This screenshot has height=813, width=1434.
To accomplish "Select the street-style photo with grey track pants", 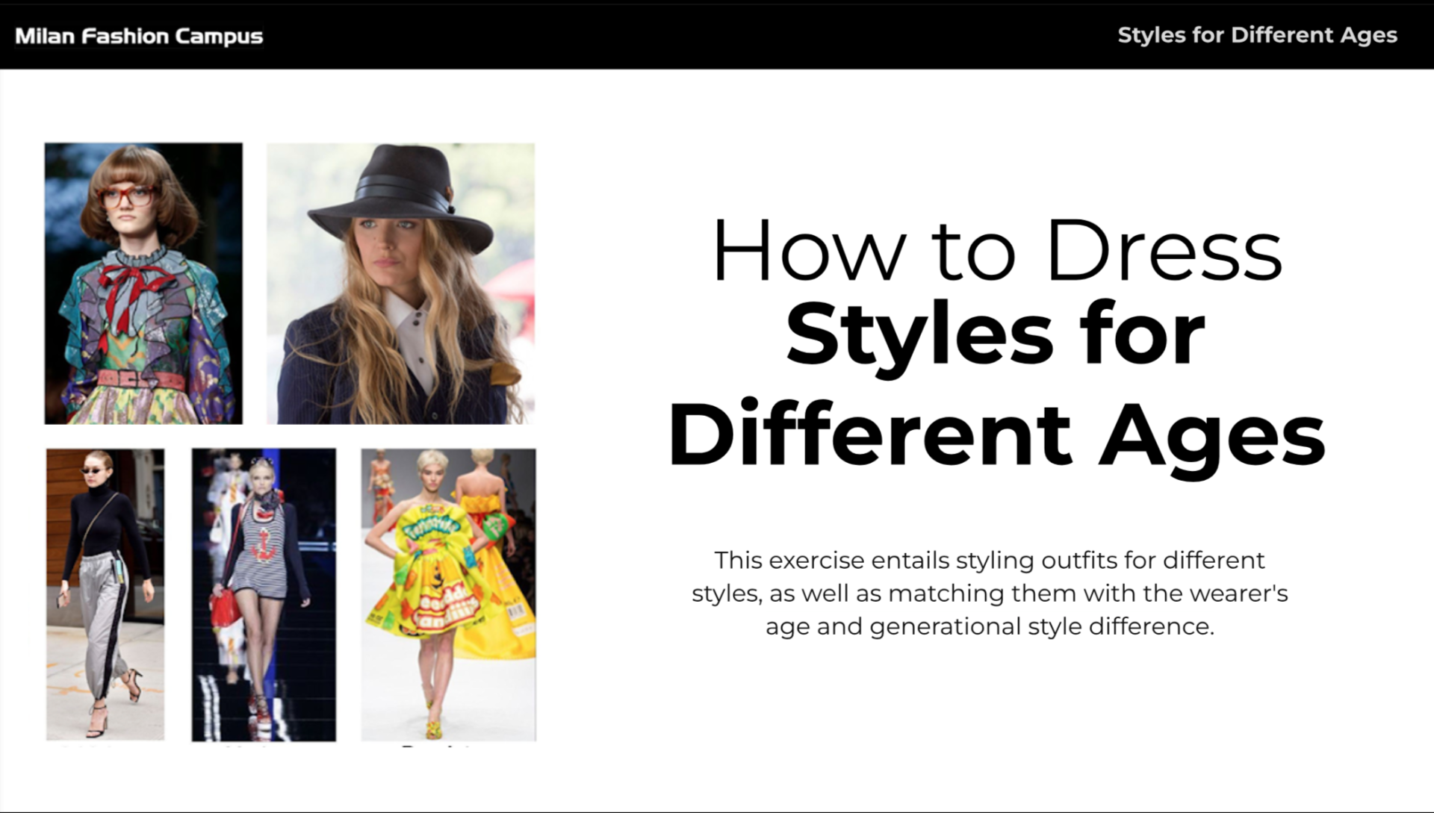I will coord(105,594).
